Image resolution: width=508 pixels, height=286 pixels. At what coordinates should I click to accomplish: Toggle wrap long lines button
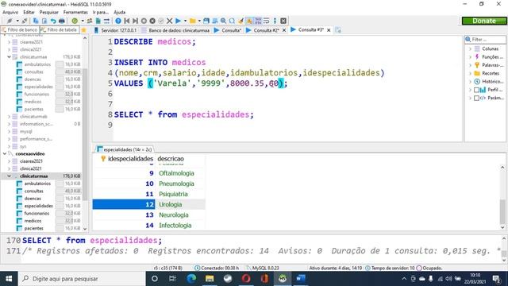point(267,21)
